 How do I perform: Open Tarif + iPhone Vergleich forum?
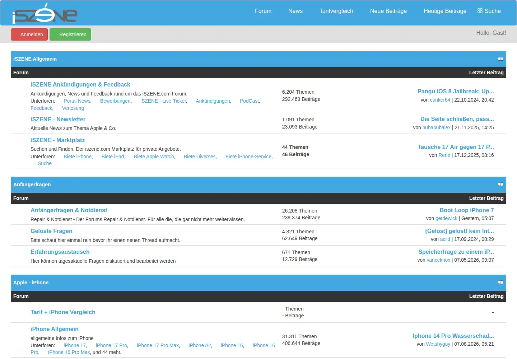pos(63,312)
